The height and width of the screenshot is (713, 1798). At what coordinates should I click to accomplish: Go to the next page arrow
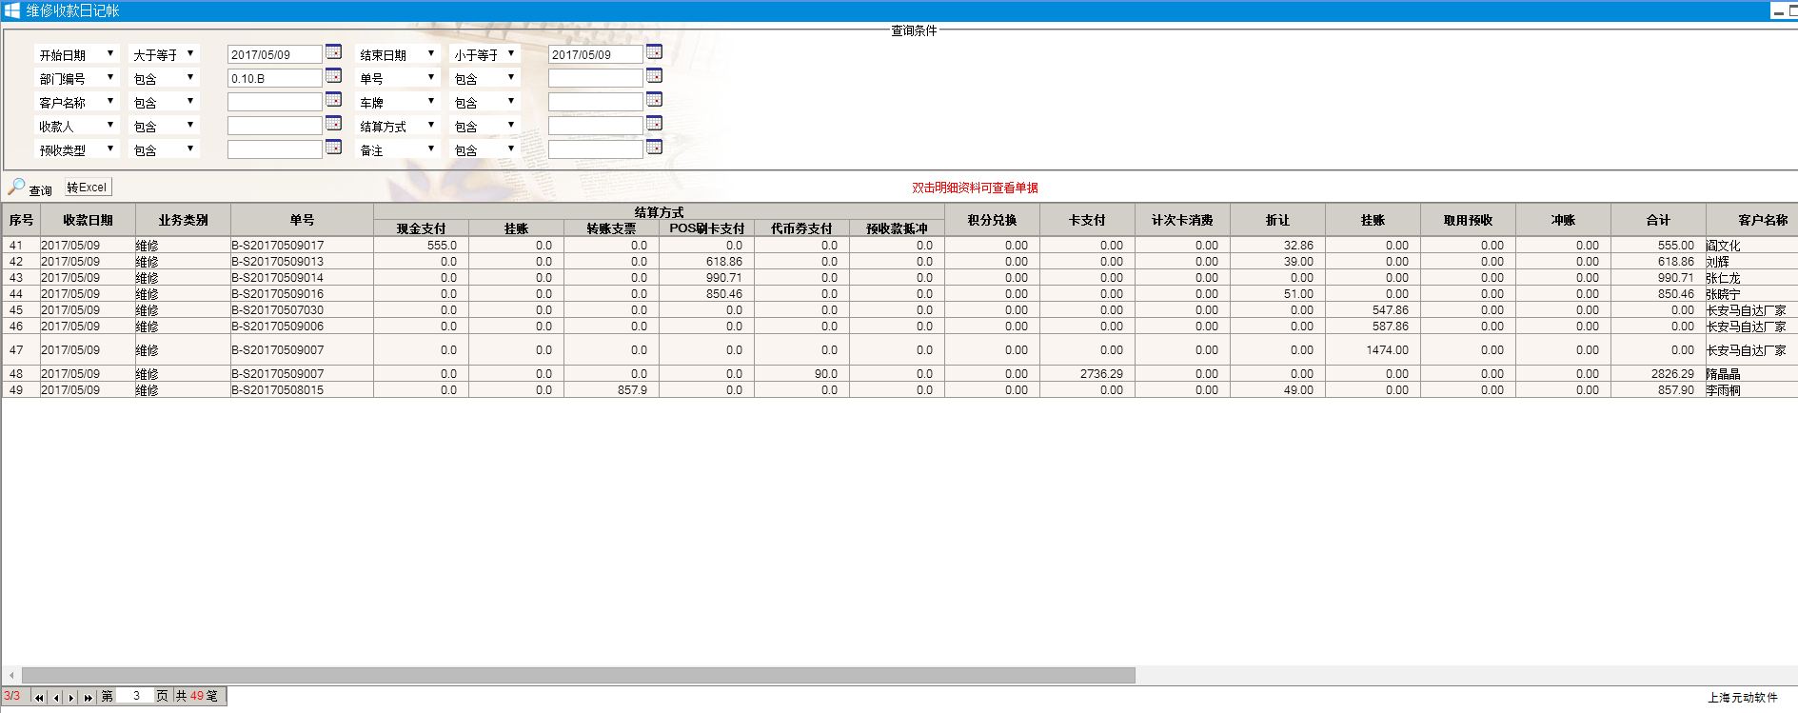(71, 698)
